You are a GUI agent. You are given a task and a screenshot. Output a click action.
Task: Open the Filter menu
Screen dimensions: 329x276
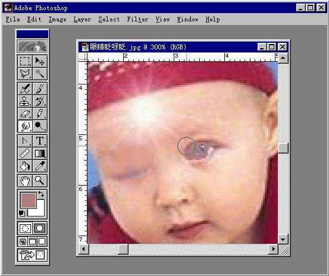pos(137,20)
